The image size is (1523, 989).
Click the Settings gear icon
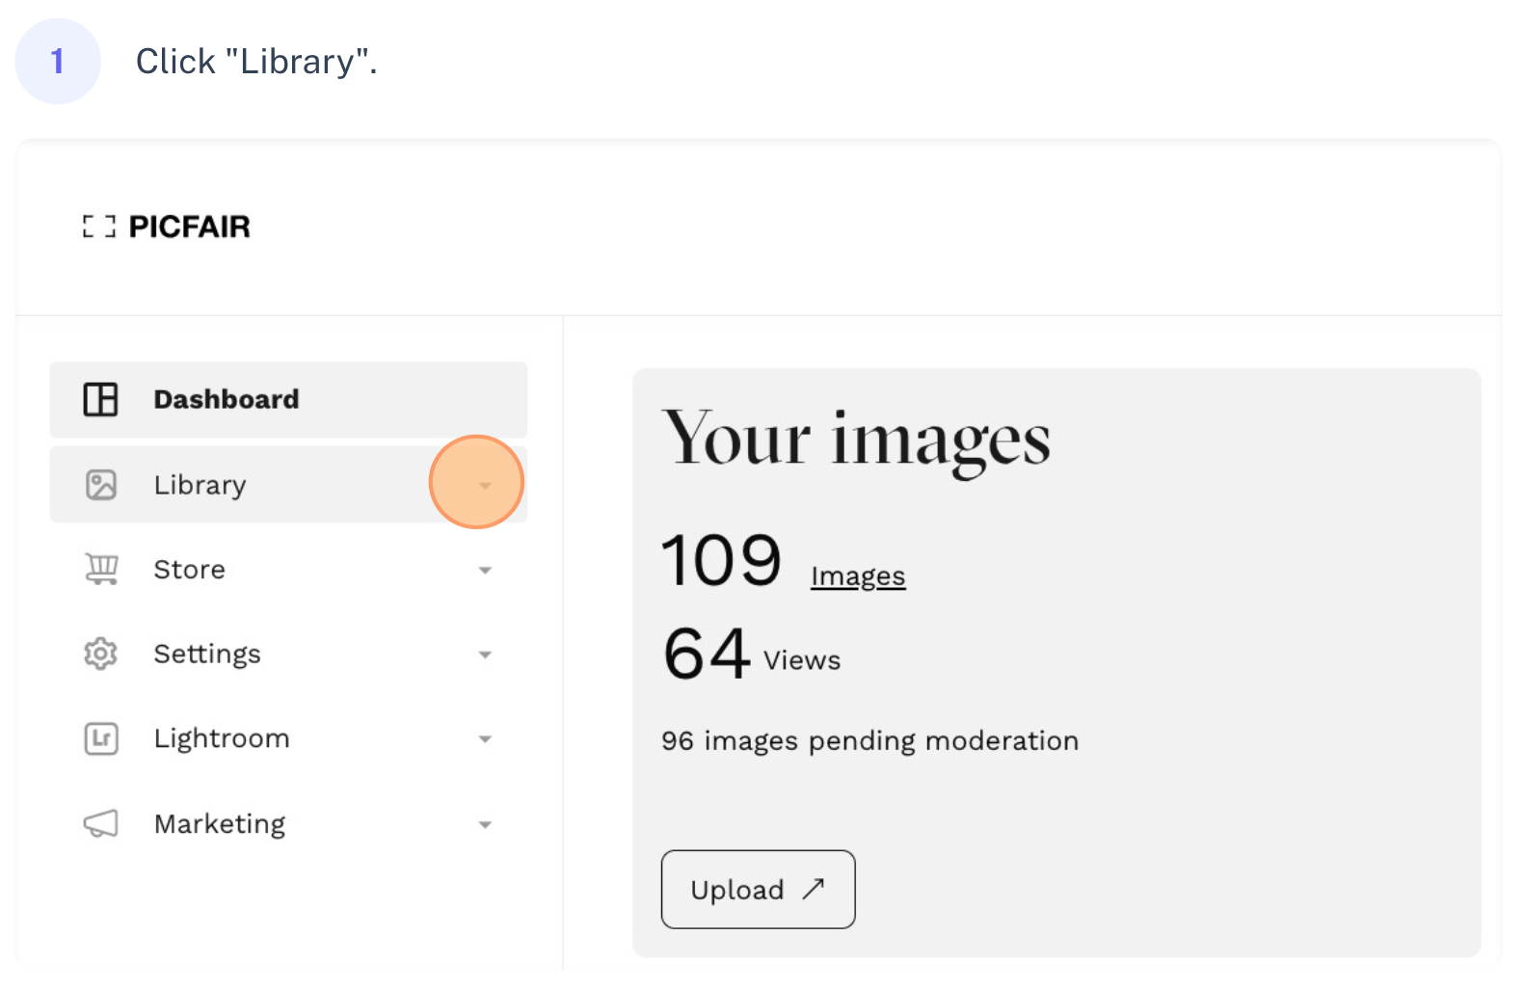click(x=100, y=654)
